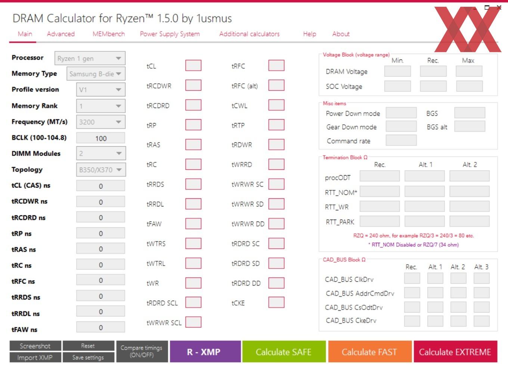Image resolution: width=508 pixels, height=372 pixels.
Task: Click the tRCDRD ns input field
Action: (x=101, y=218)
